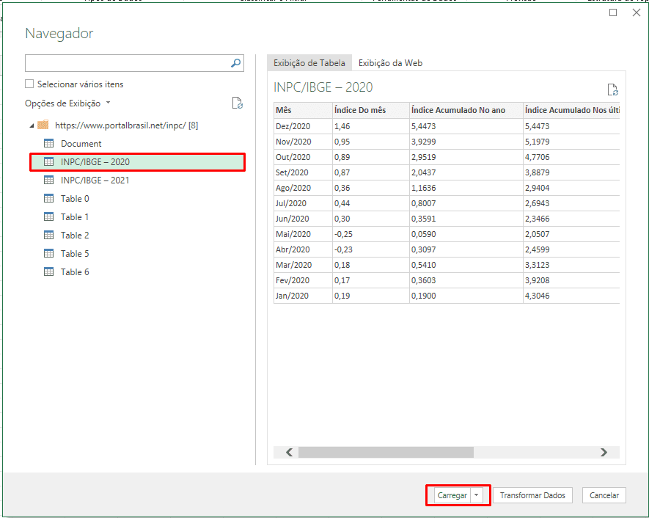Screen dimensions: 649x518
Task: Click the Cancelar button
Action: coord(604,495)
